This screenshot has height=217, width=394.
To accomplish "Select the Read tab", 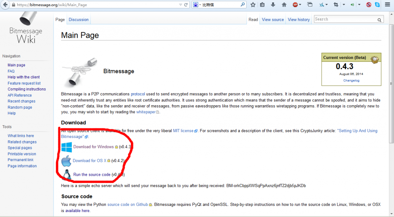I will [253, 20].
